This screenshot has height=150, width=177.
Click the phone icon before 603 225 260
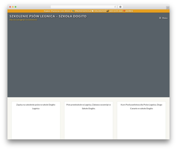point(108,11)
